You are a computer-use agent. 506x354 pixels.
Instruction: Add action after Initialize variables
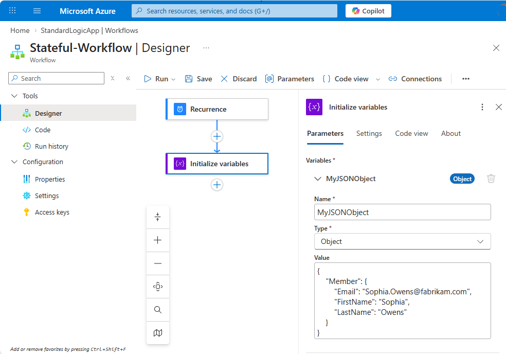pyautogui.click(x=217, y=185)
